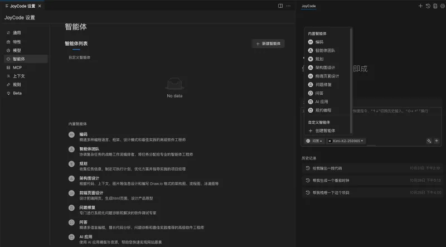Click the send arrow button
The height and width of the screenshot is (247, 446).
point(437,141)
